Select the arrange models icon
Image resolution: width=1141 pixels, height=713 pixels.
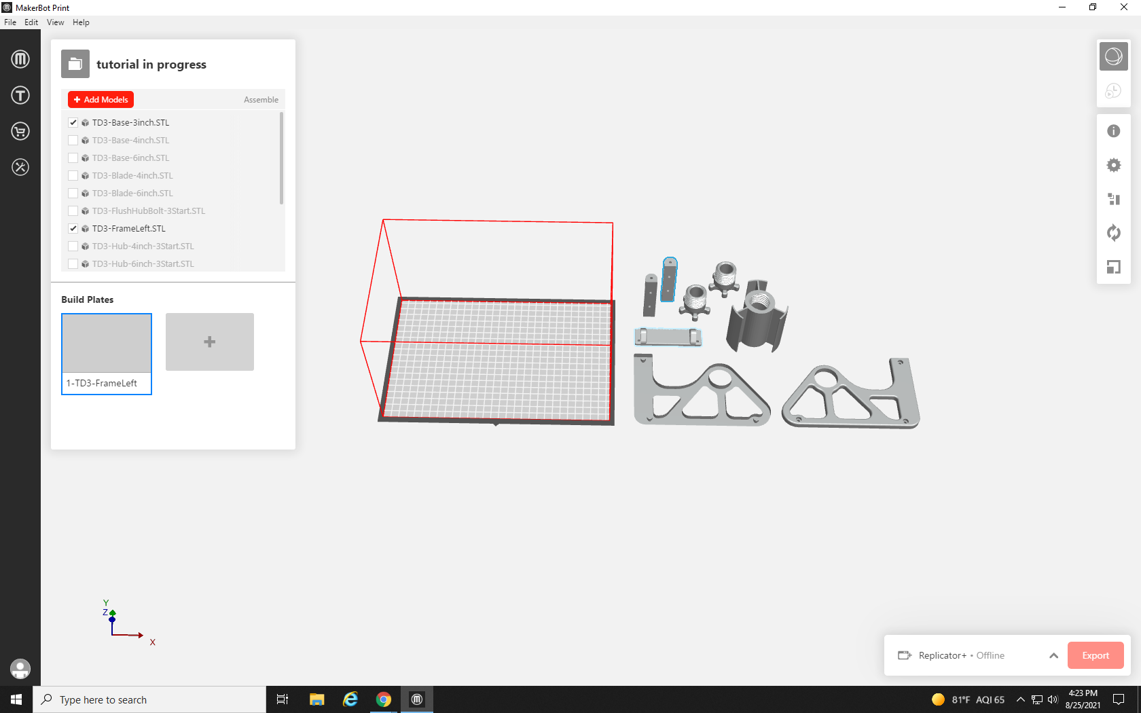tap(1114, 199)
